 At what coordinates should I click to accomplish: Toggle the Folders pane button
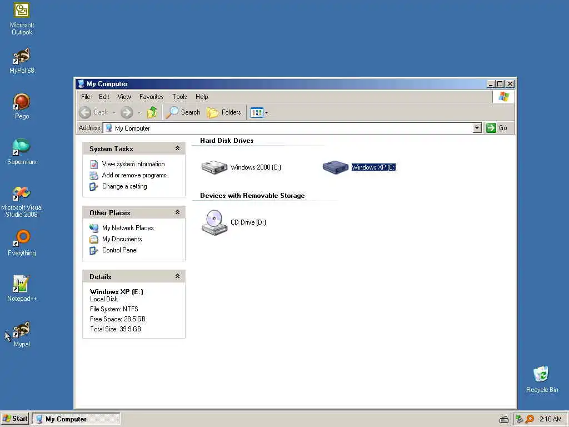[224, 112]
